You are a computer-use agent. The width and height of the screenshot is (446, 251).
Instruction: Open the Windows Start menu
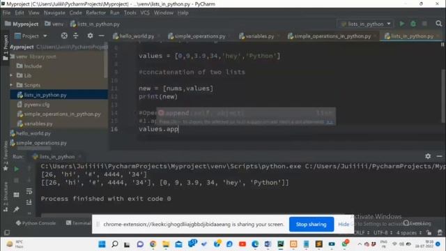[x=102, y=244]
